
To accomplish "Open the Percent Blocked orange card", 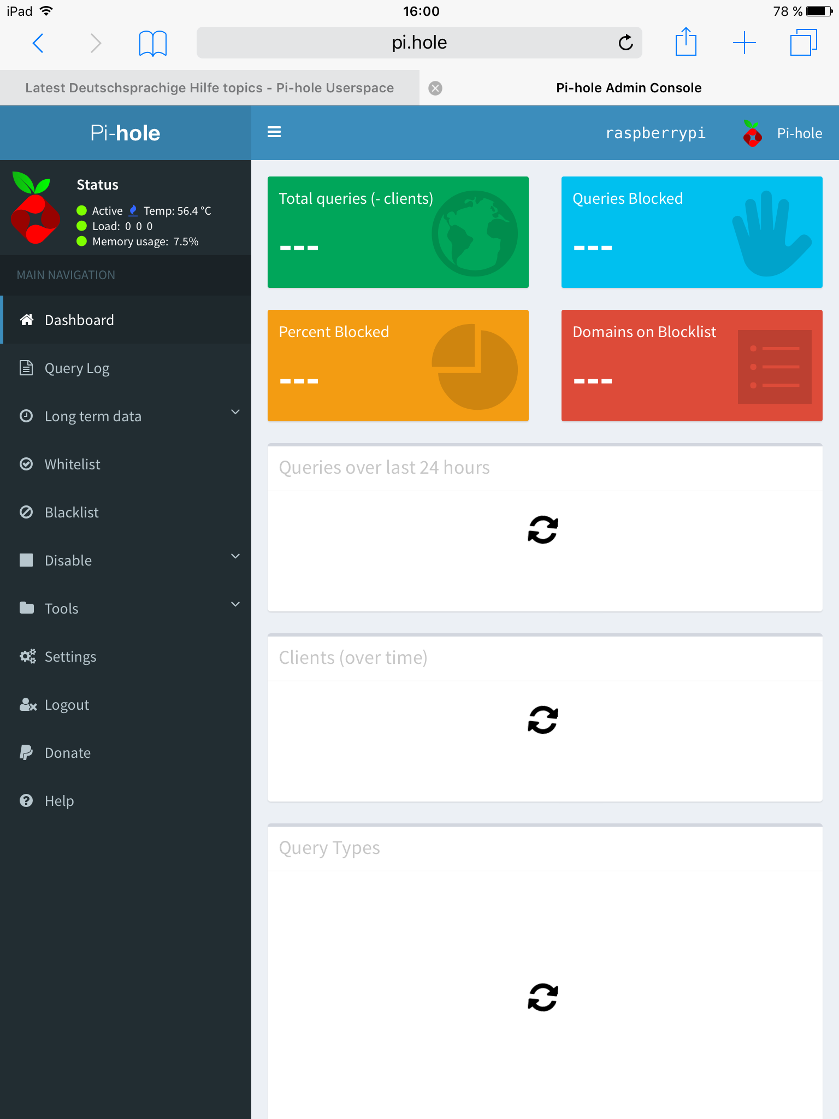I will pos(398,366).
